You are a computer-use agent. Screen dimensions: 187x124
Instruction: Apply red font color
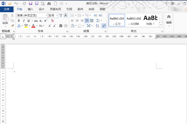coord(33,26)
